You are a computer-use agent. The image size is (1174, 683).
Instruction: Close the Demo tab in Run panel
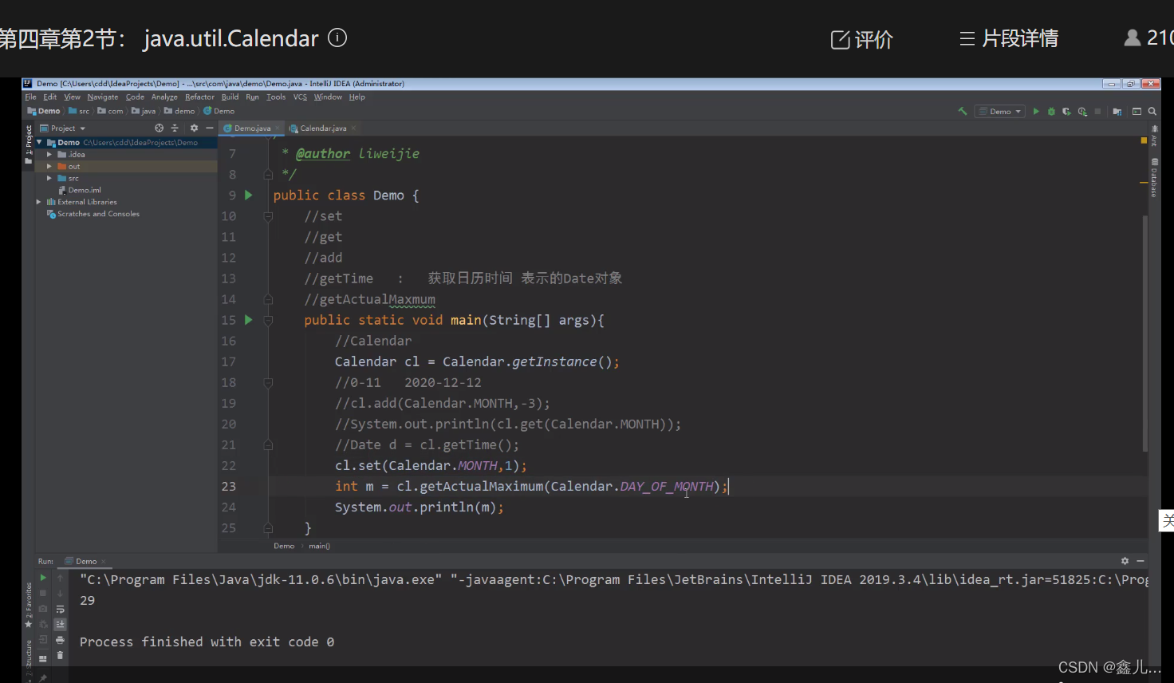pos(104,562)
